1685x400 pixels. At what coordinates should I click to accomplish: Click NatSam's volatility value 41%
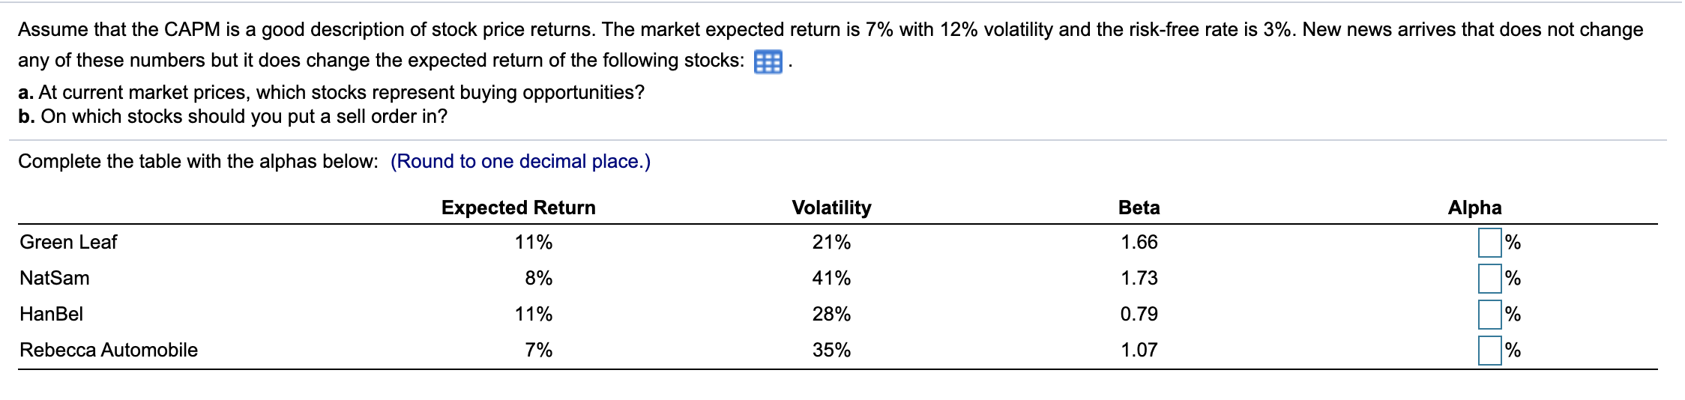832,278
